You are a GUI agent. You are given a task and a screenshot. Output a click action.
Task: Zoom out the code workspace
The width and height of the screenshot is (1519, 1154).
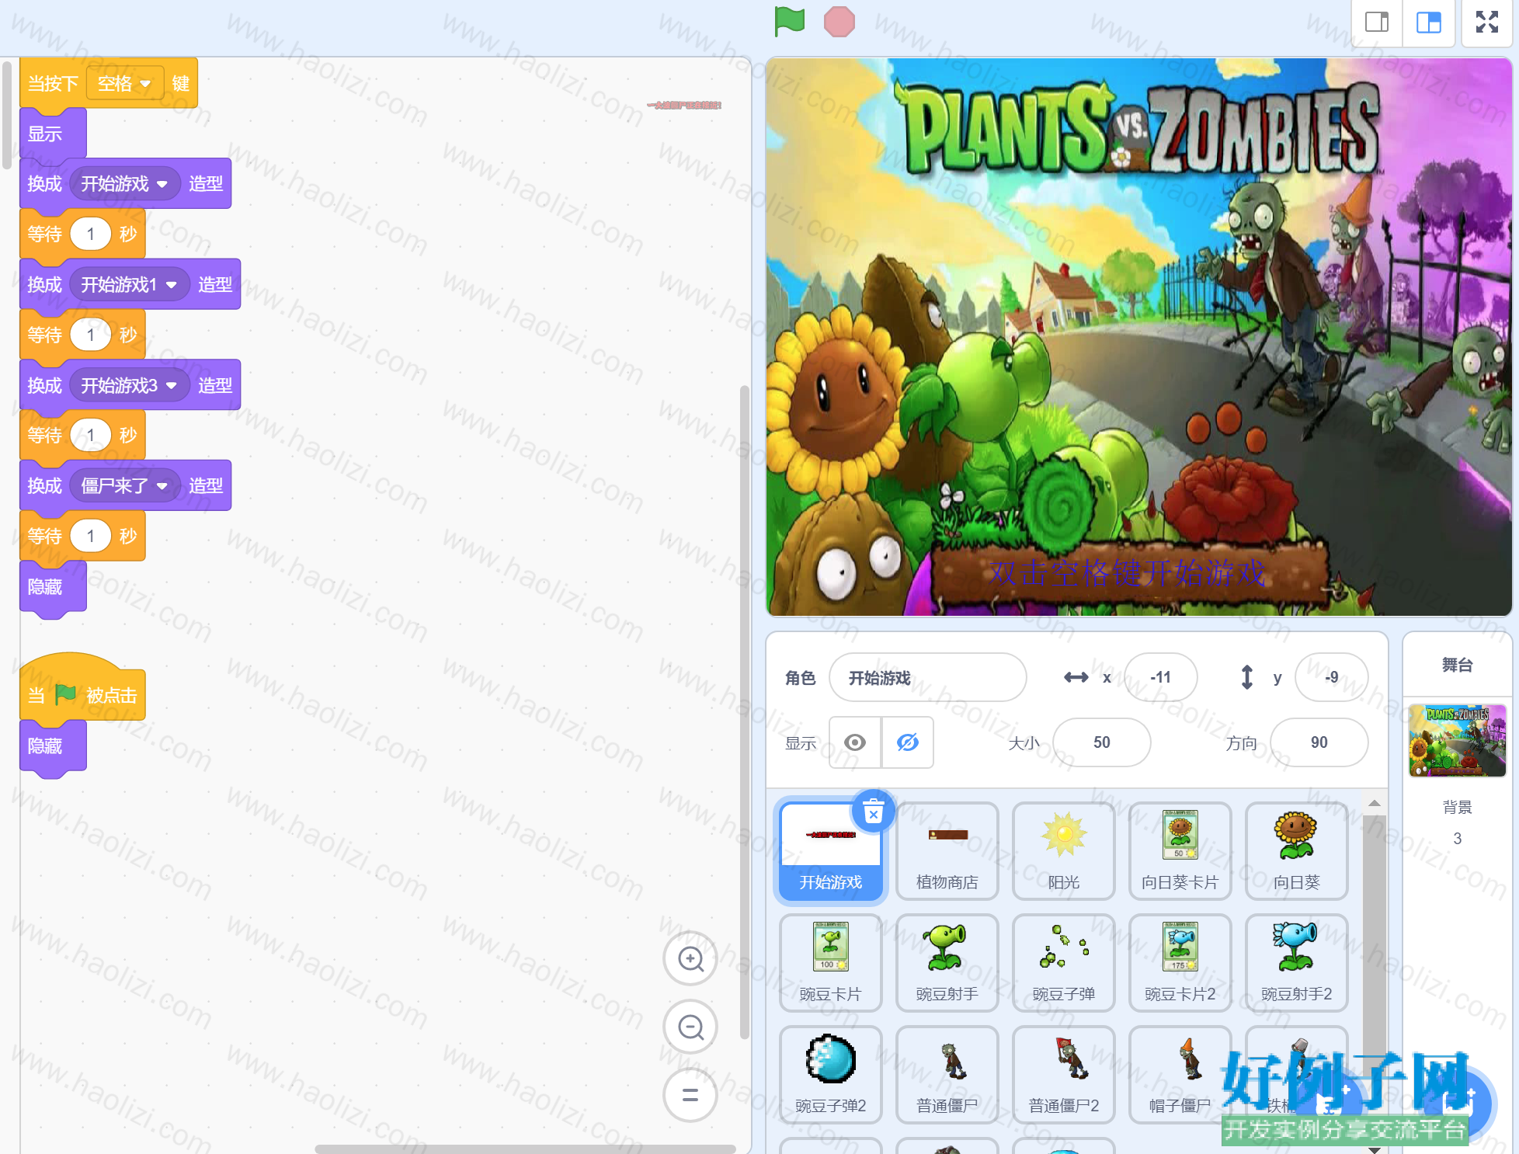tap(690, 1027)
